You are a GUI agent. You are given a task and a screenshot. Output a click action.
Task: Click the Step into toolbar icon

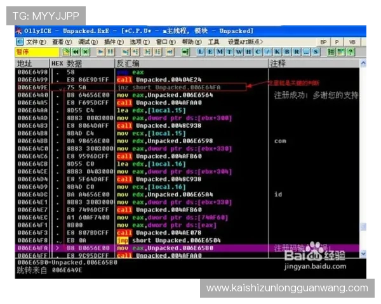126,52
